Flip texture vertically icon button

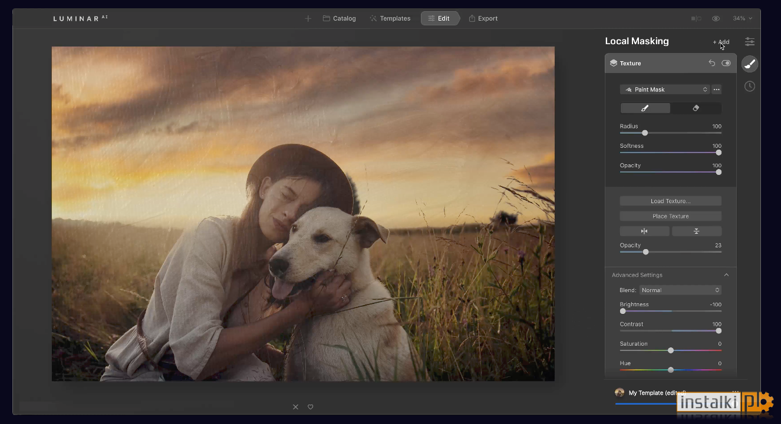pyautogui.click(x=696, y=231)
